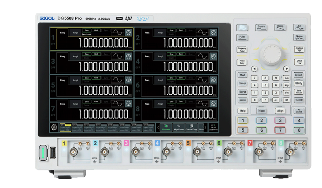Click the Utility key
Screen dimensions: 322x188
299,83
